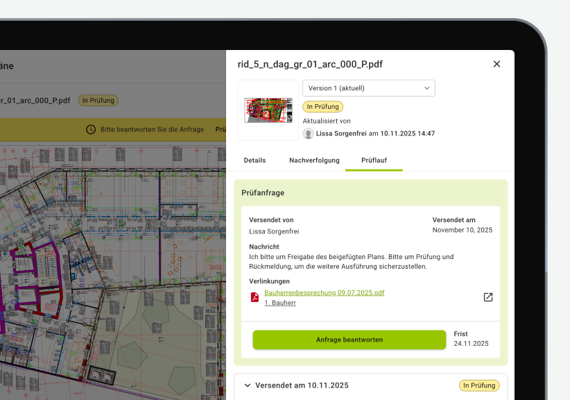570x400 pixels.
Task: Click the panel title rid_5_n_dag_gr_01_arc_000_P.pdf
Action: pyautogui.click(x=310, y=65)
